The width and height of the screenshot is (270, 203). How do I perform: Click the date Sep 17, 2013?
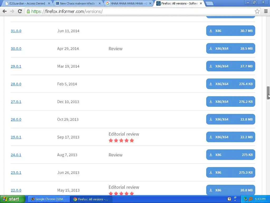point(68,137)
